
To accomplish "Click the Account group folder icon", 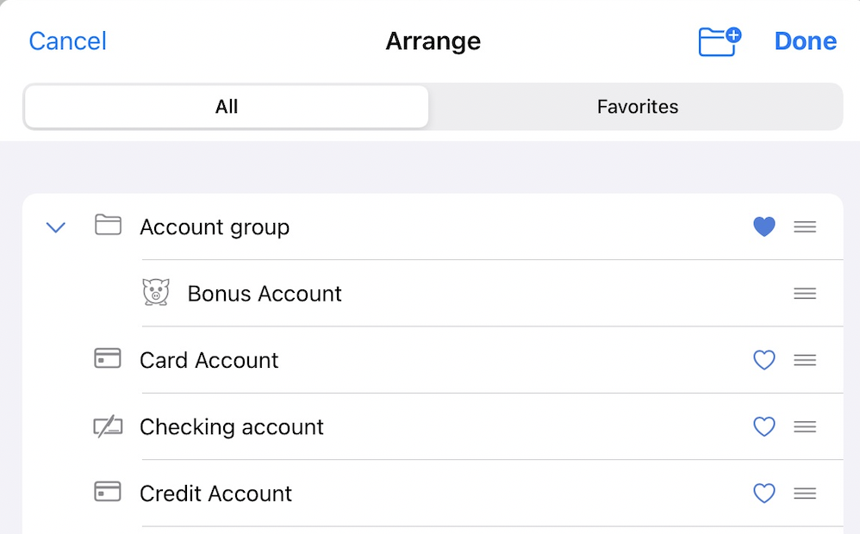I will 108,226.
